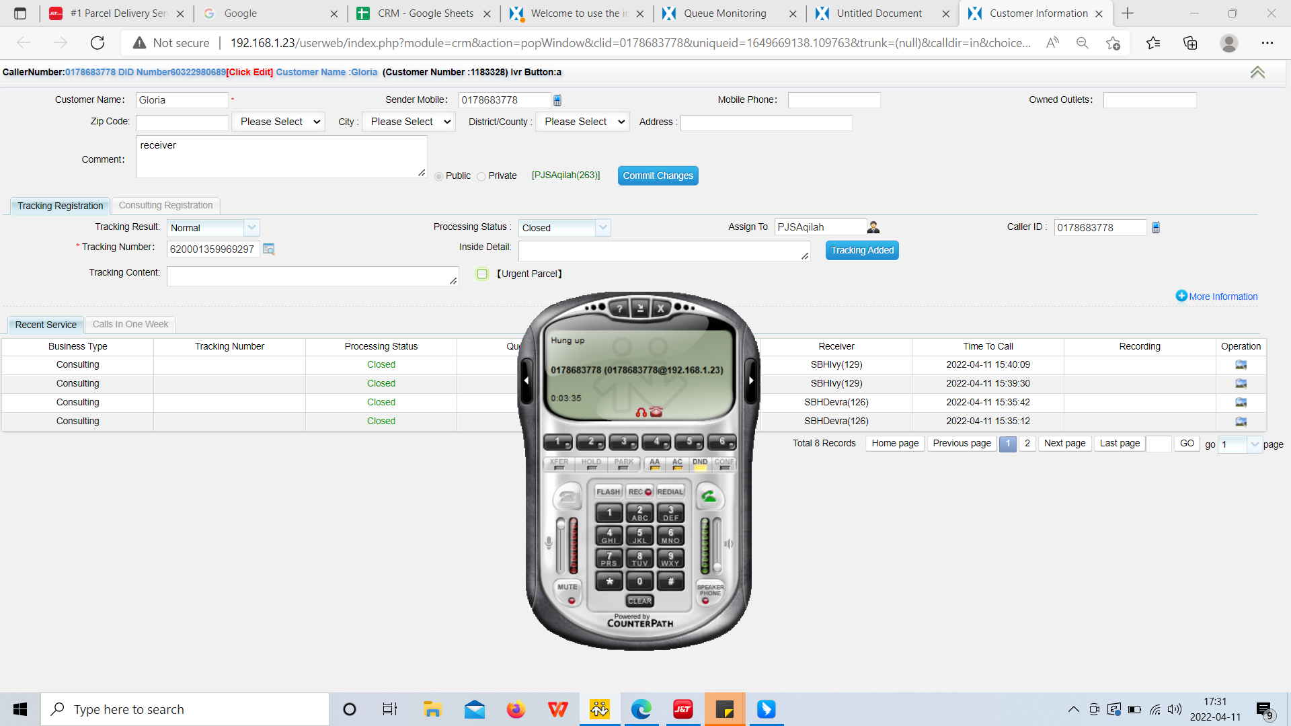Viewport: 1291px width, 726px height.
Task: Click the green dial call button on softphone
Action: [709, 498]
